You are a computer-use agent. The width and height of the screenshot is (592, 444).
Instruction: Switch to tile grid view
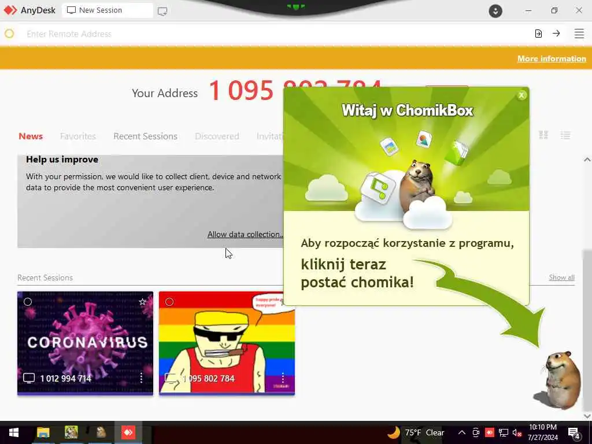(543, 135)
